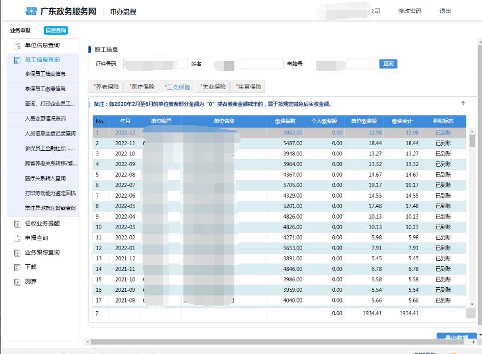
Task: Open the 参保员工全融社保卡 sidebar item
Action: [50, 148]
